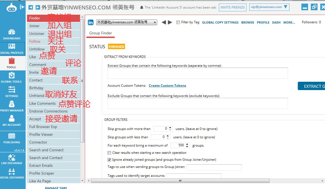Click GLOBAL COPY SETTINGS in the top menu
The image size is (325, 189).
pos(220,22)
